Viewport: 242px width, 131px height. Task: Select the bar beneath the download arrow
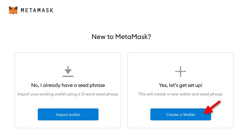[x=68, y=76]
